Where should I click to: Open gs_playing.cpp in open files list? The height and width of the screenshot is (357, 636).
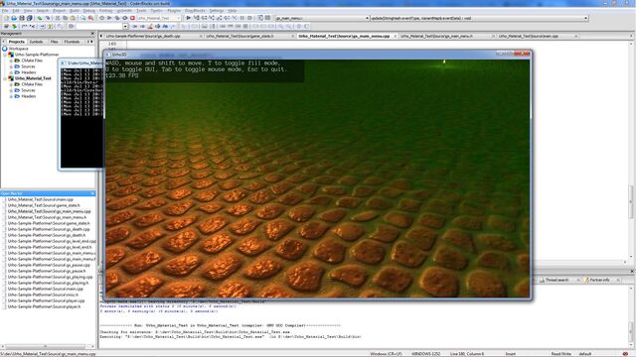(50, 277)
